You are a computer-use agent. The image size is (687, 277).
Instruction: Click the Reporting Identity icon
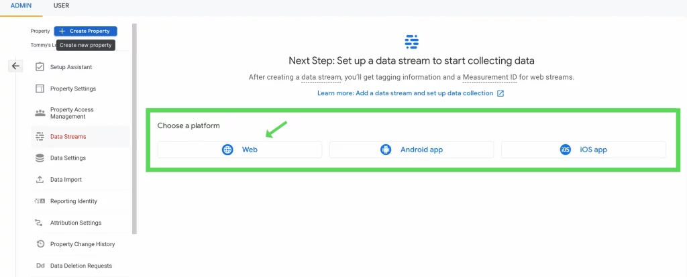click(x=40, y=201)
